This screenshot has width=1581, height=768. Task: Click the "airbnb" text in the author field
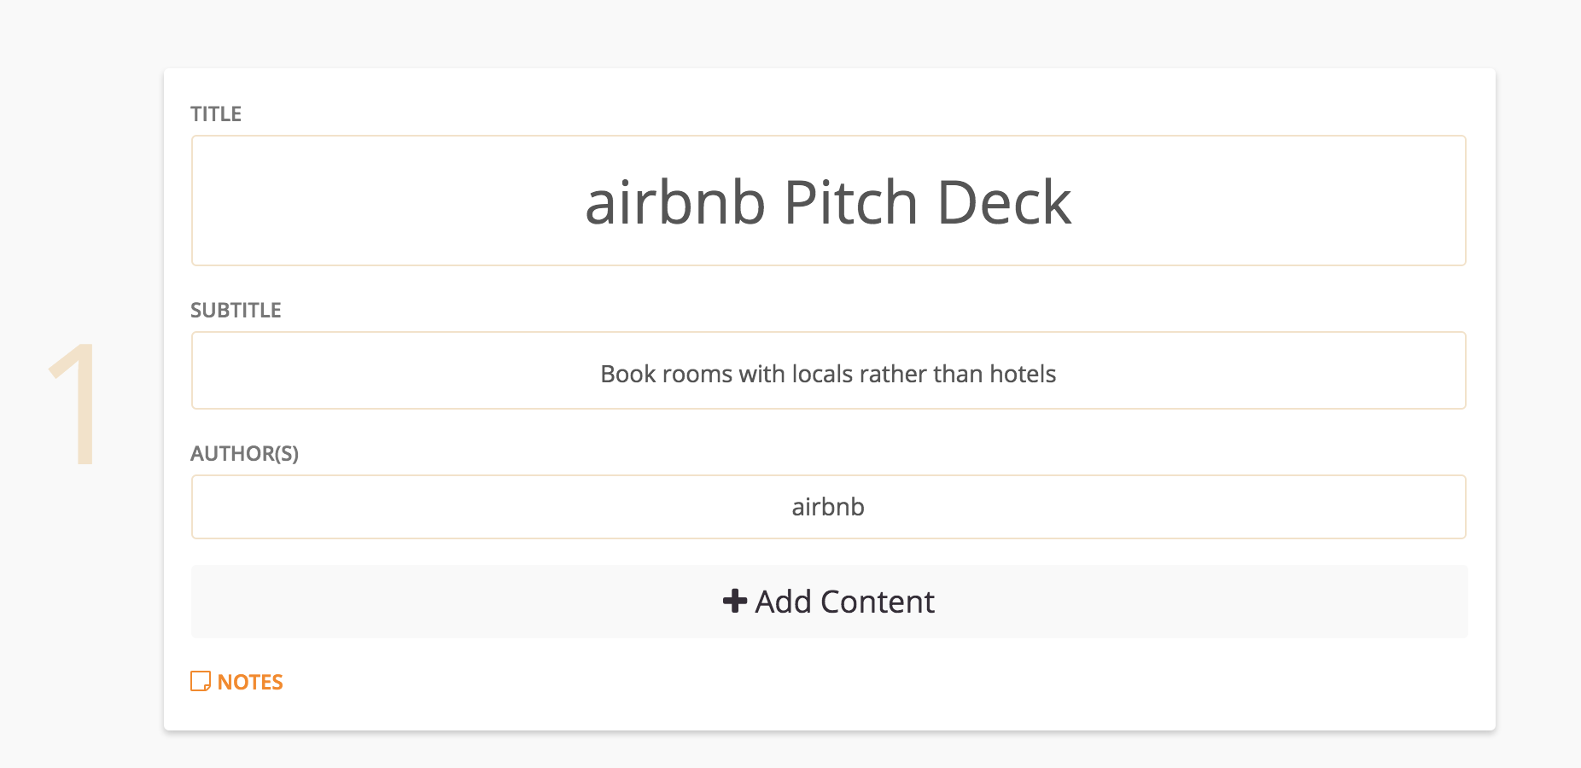coord(828,507)
